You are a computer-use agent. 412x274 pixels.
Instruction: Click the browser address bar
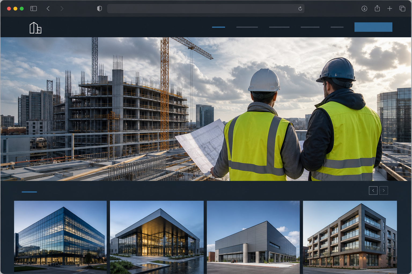tap(205, 9)
